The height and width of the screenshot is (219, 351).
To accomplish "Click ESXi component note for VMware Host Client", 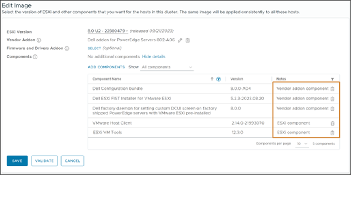I will [293, 123].
